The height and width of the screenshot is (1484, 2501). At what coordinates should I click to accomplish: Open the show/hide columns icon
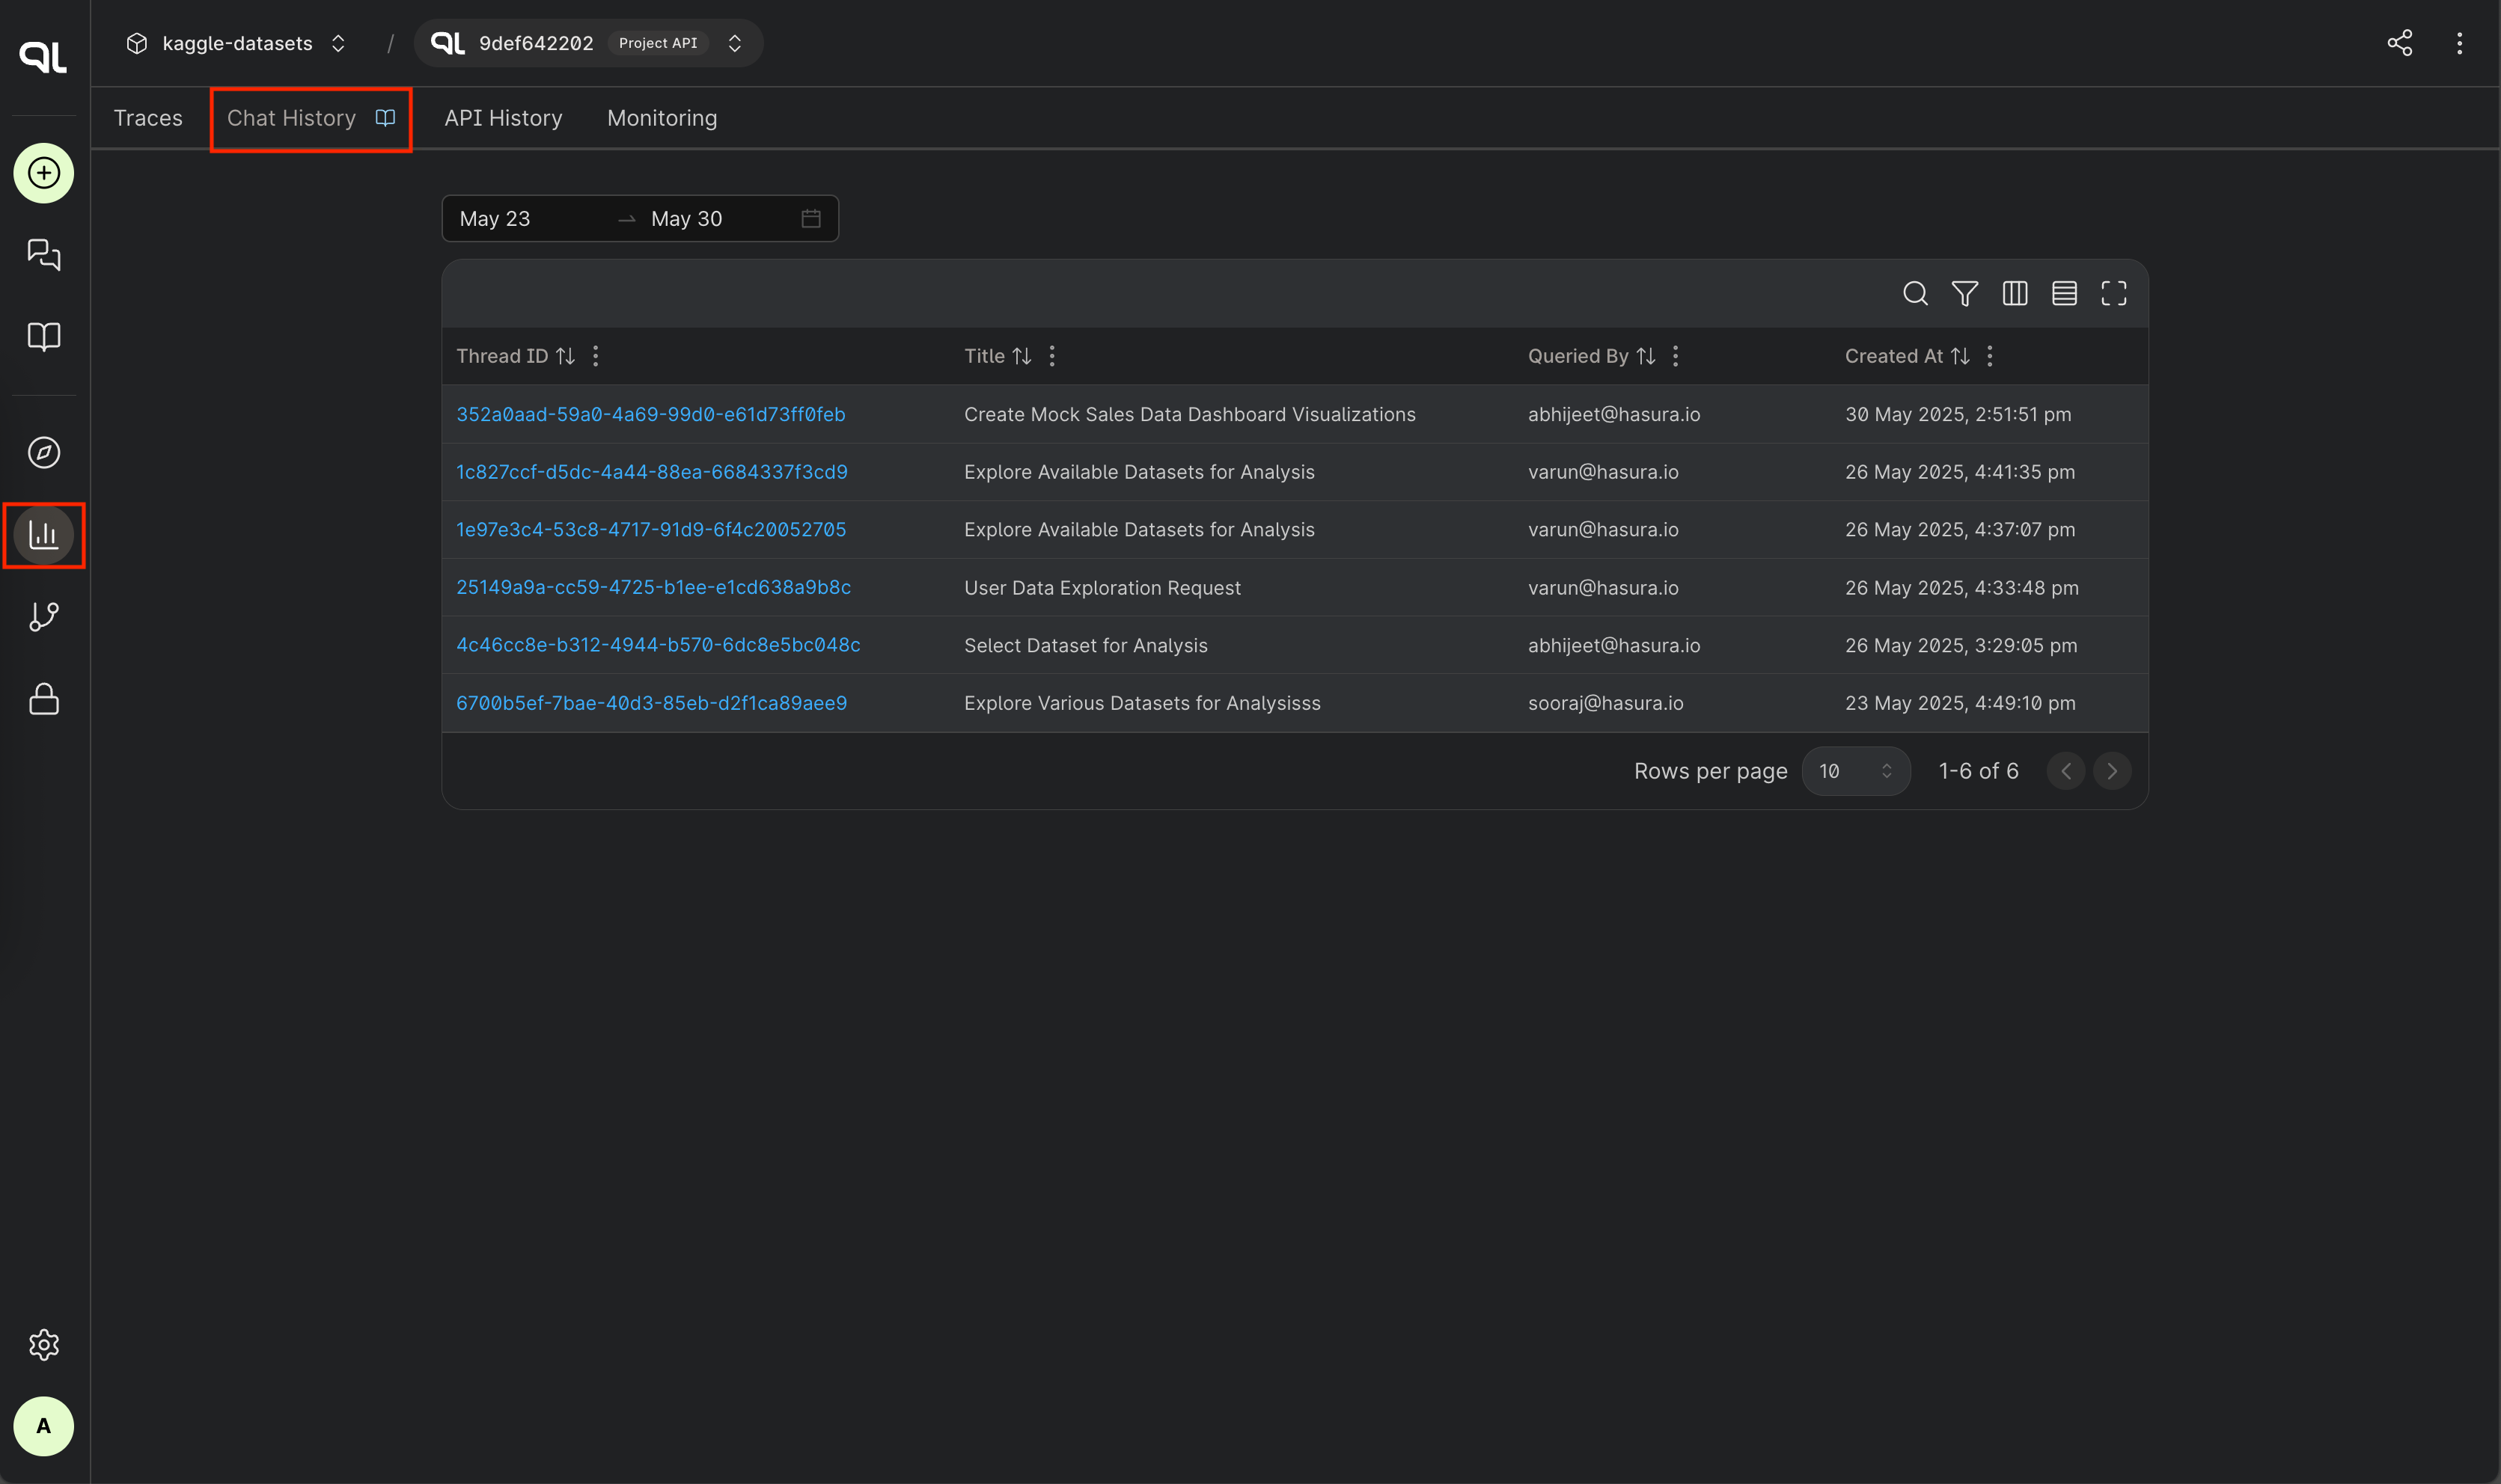2015,293
